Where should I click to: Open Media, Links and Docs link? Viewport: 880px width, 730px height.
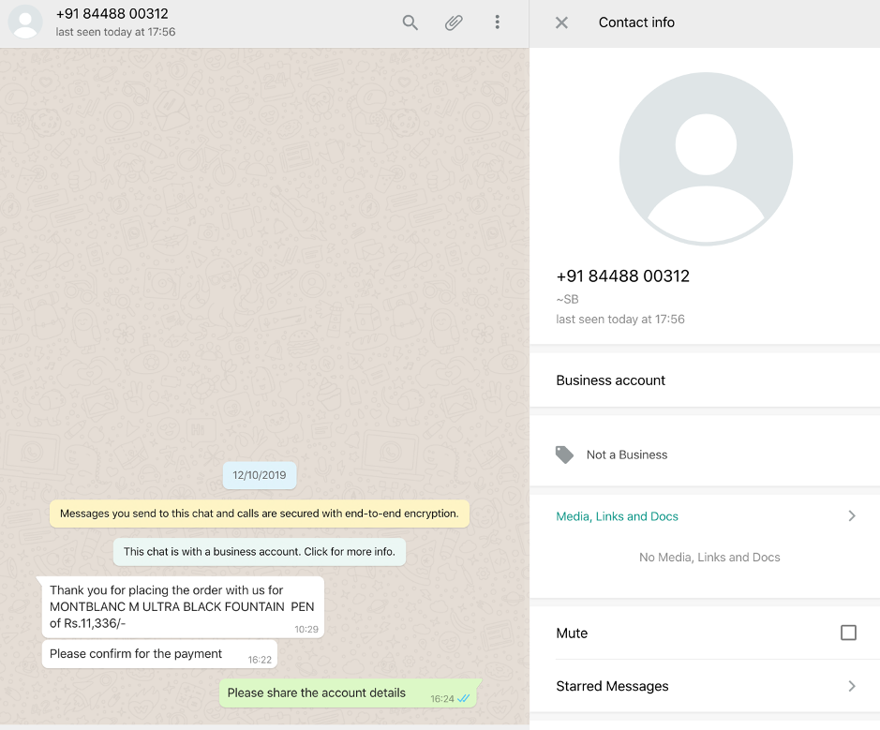(617, 516)
